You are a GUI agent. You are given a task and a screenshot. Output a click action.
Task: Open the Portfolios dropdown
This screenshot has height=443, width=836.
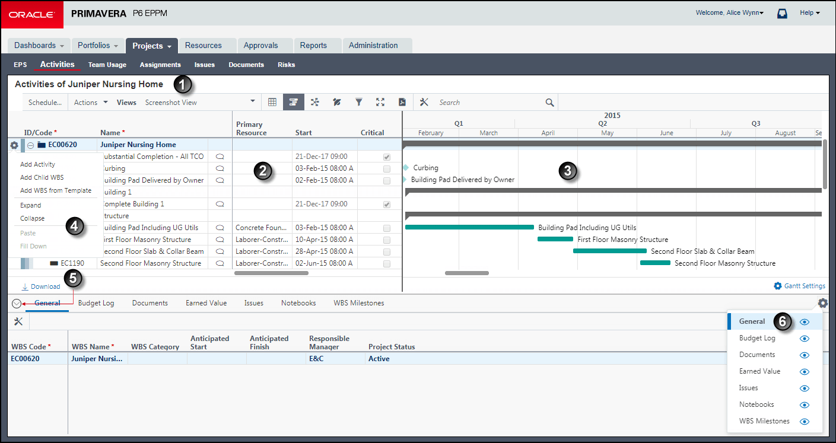point(98,46)
